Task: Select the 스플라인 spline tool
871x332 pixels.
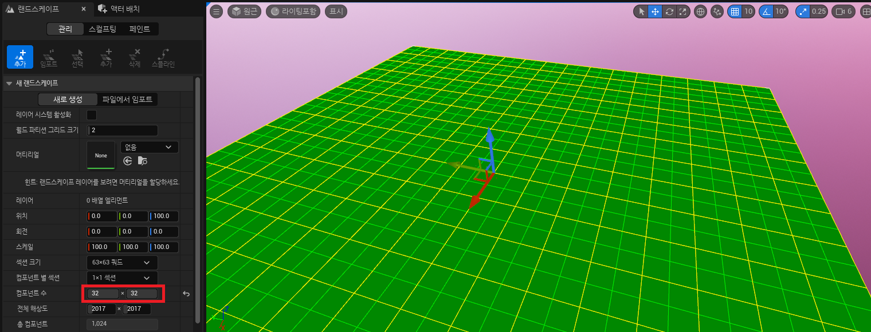Action: 163,57
